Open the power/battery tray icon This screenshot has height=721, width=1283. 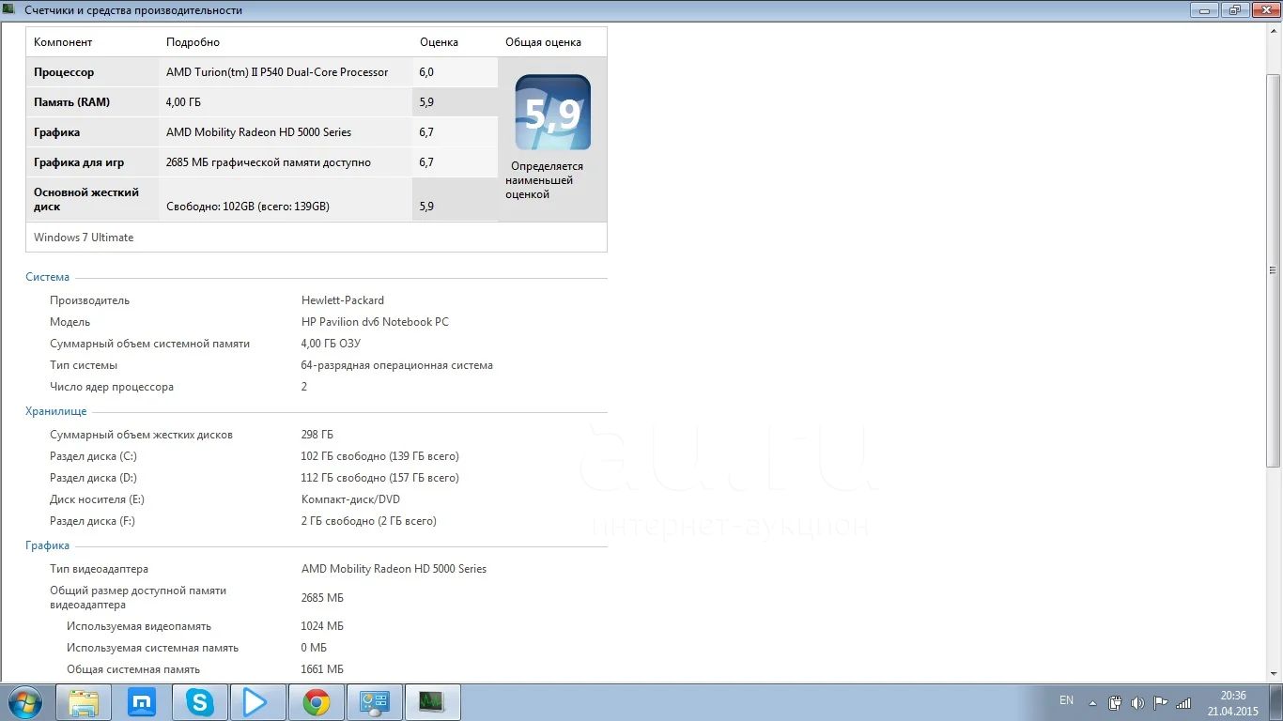pyautogui.click(x=1115, y=702)
